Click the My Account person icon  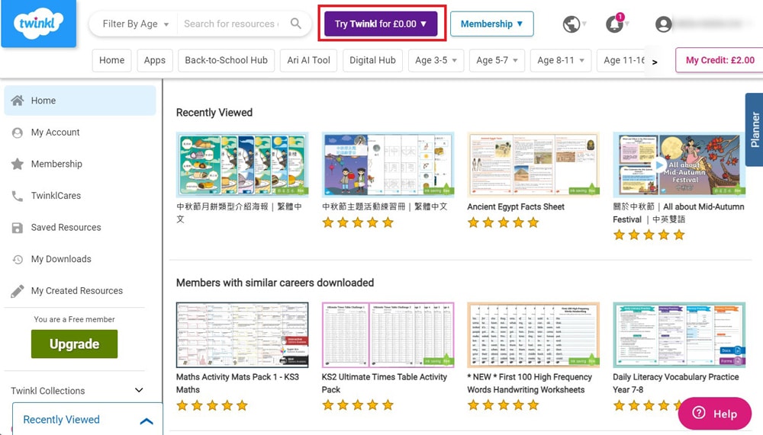pyautogui.click(x=18, y=133)
